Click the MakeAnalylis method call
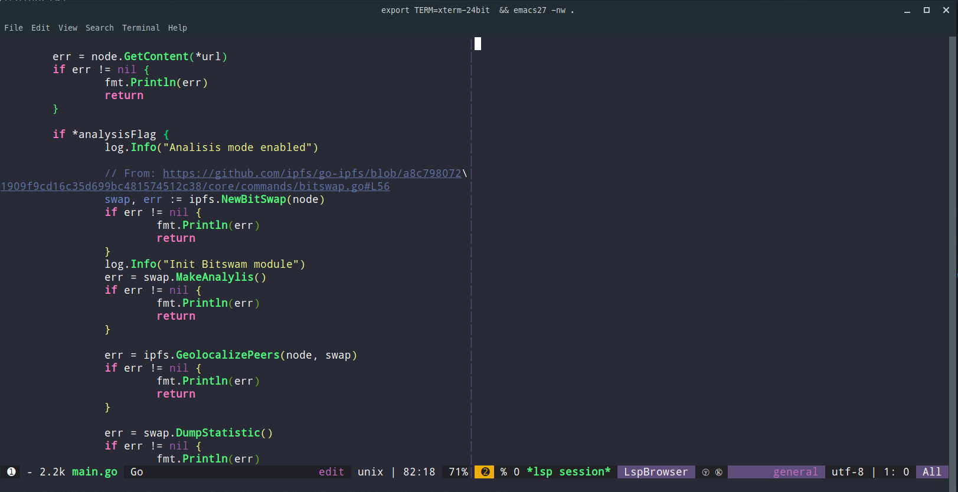The image size is (958, 492). point(215,277)
